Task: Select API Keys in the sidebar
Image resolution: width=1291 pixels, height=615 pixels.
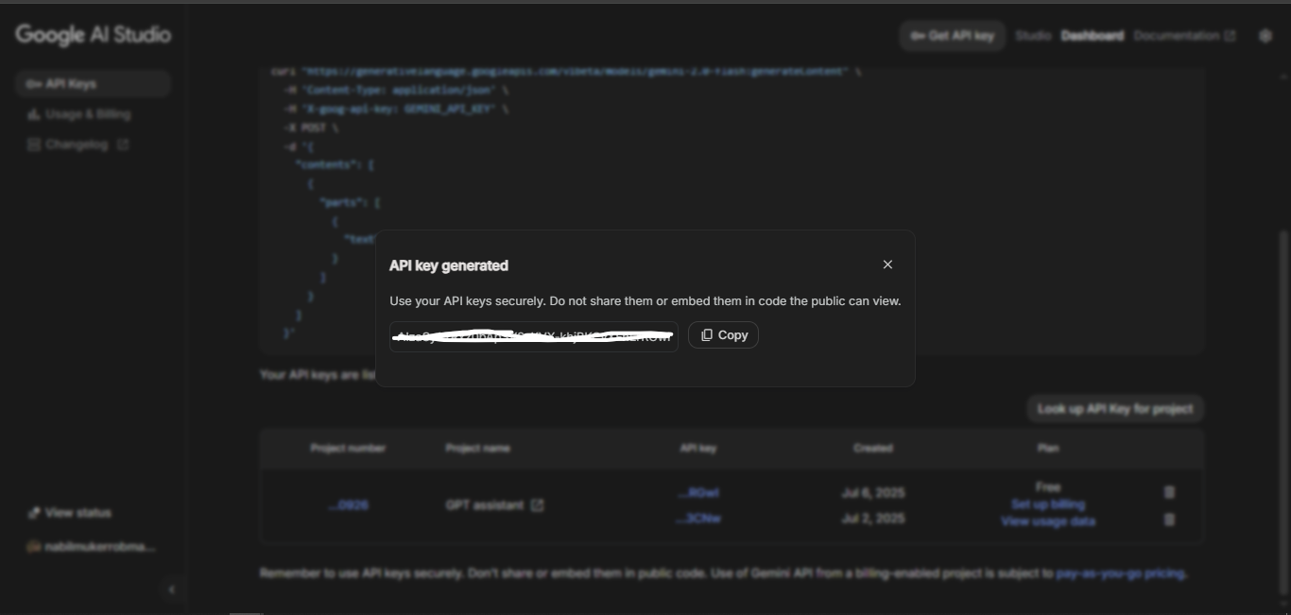Action: (93, 84)
